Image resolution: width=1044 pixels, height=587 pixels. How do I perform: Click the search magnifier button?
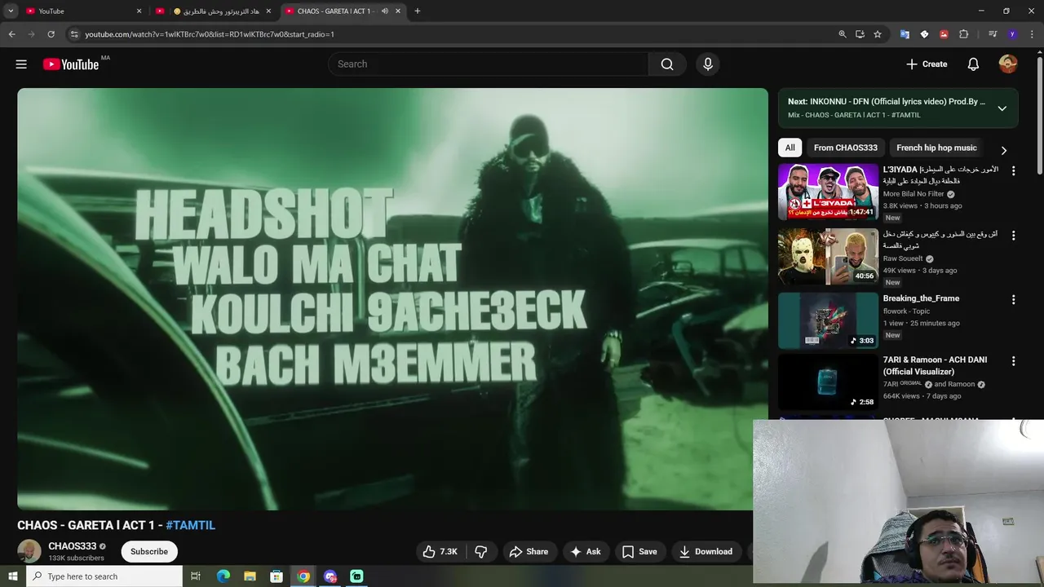pos(667,64)
